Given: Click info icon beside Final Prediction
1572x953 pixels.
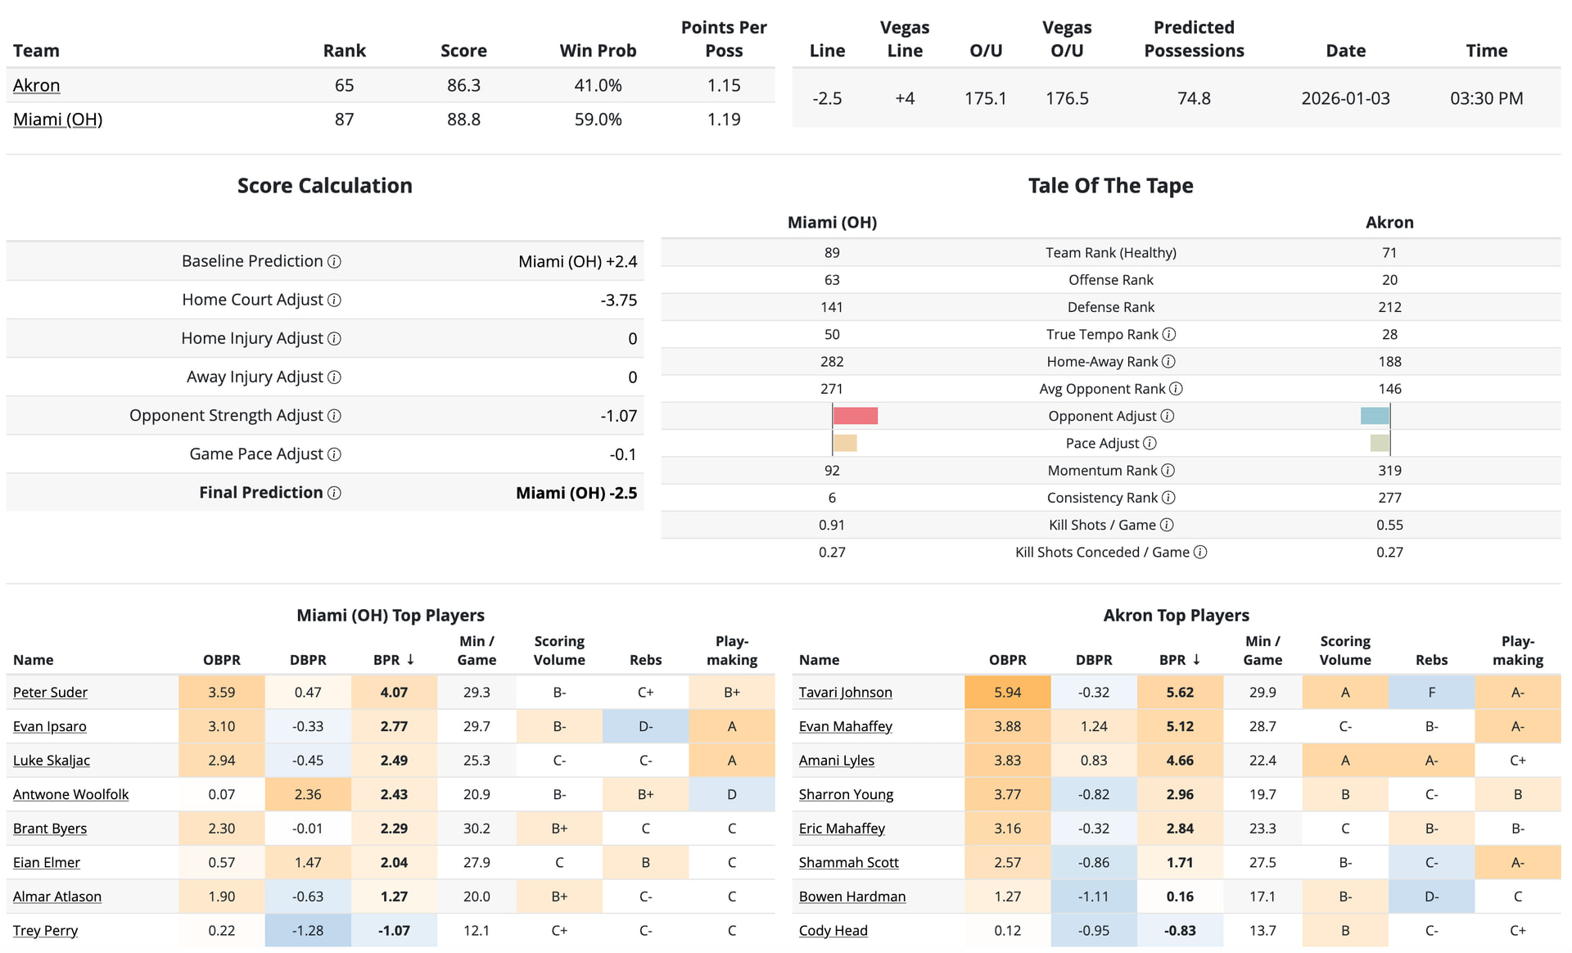Looking at the screenshot, I should click(x=334, y=493).
